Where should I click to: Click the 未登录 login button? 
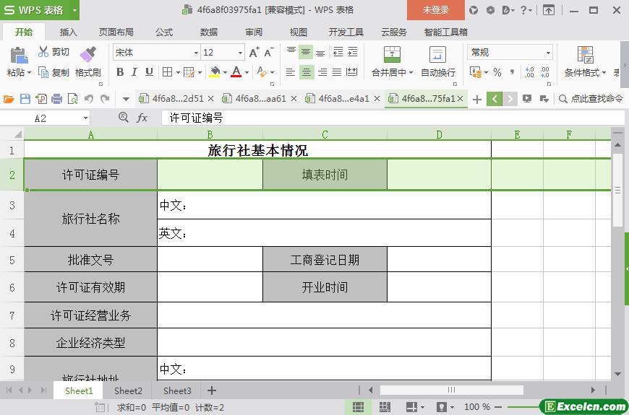(x=435, y=10)
